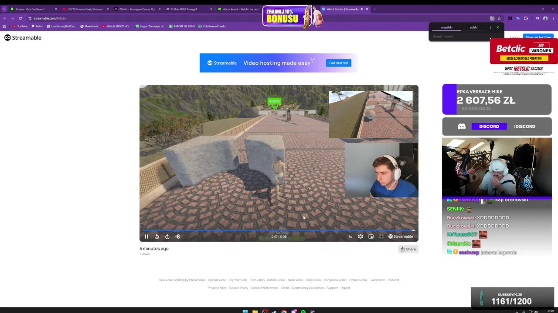
Task: Select polski in the Google Translate popup
Action: coord(473,27)
